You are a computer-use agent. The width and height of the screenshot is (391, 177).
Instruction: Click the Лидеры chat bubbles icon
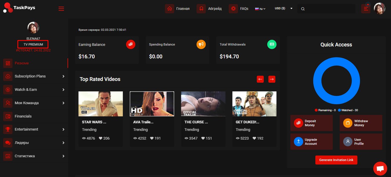8,143
